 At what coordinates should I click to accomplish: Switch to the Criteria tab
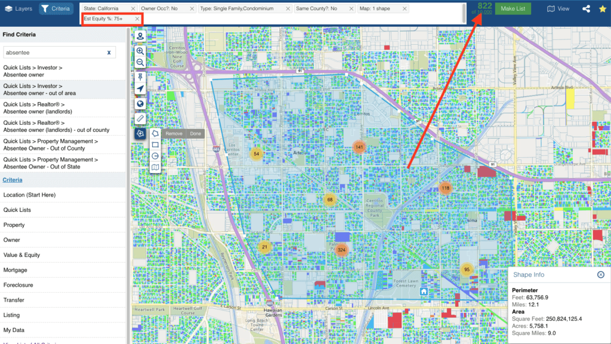[55, 8]
